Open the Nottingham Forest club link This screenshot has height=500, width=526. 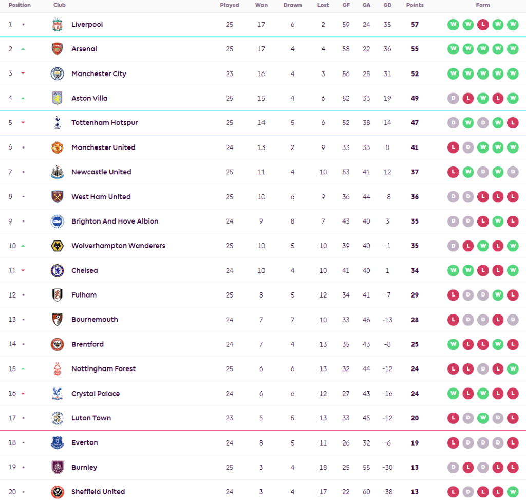[x=103, y=369]
